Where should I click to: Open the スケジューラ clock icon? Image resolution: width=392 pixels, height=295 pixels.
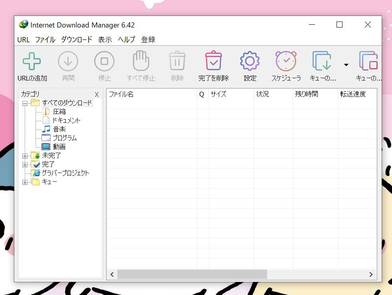[x=286, y=61]
